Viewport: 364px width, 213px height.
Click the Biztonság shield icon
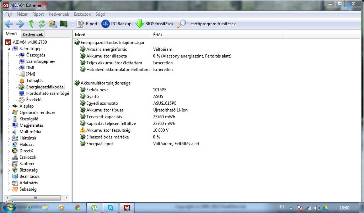(x=15, y=170)
